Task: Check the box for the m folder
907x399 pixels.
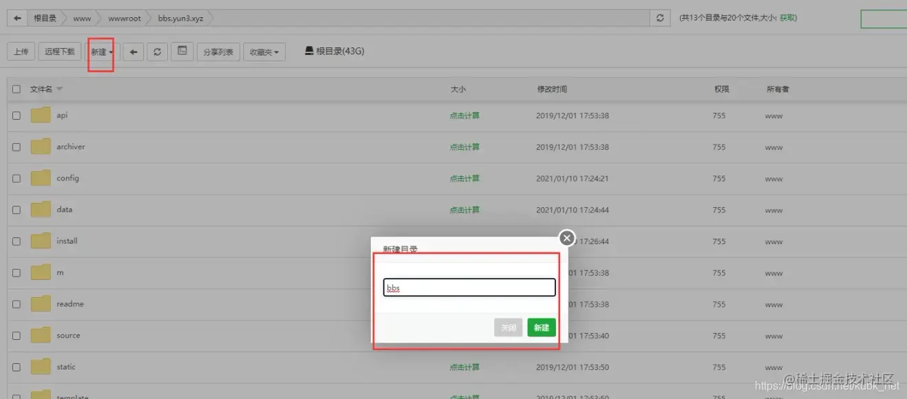Action: (x=17, y=273)
